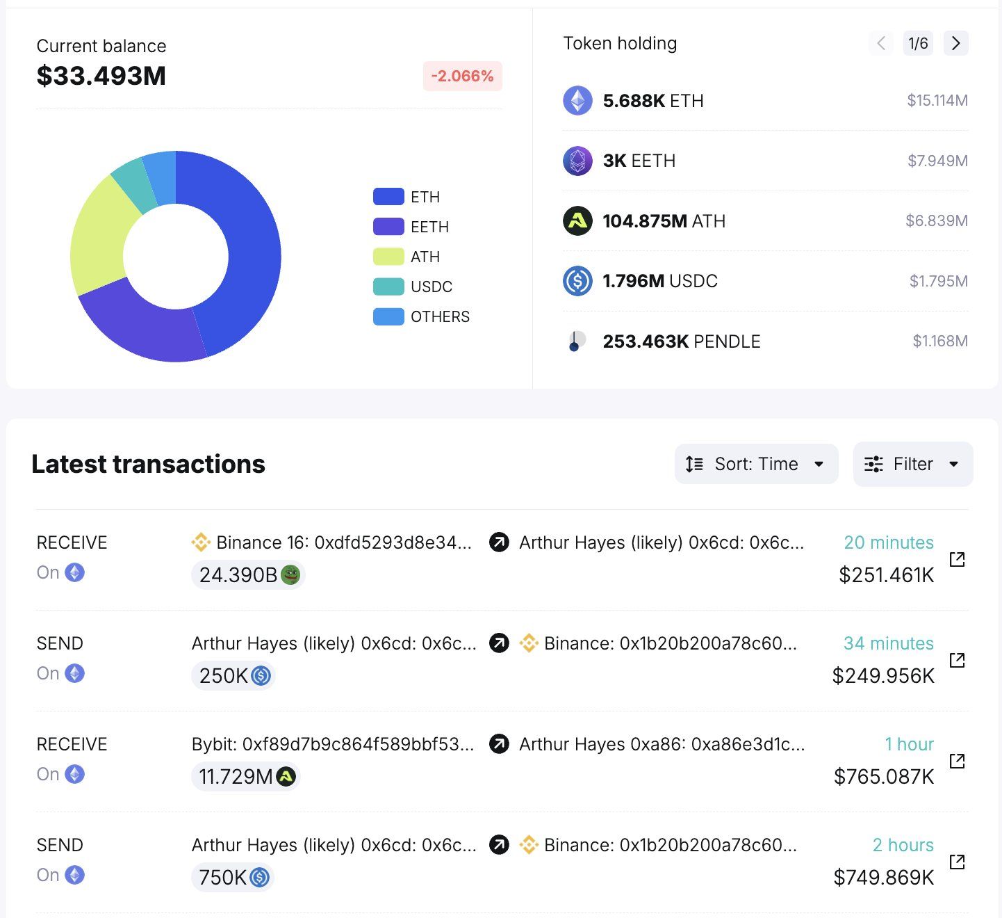1002x918 pixels.
Task: Click the PENDLE token icon in holdings
Action: (576, 341)
